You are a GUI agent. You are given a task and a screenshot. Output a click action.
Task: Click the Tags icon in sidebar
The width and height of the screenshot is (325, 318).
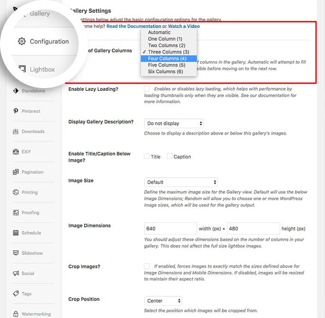click(16, 293)
